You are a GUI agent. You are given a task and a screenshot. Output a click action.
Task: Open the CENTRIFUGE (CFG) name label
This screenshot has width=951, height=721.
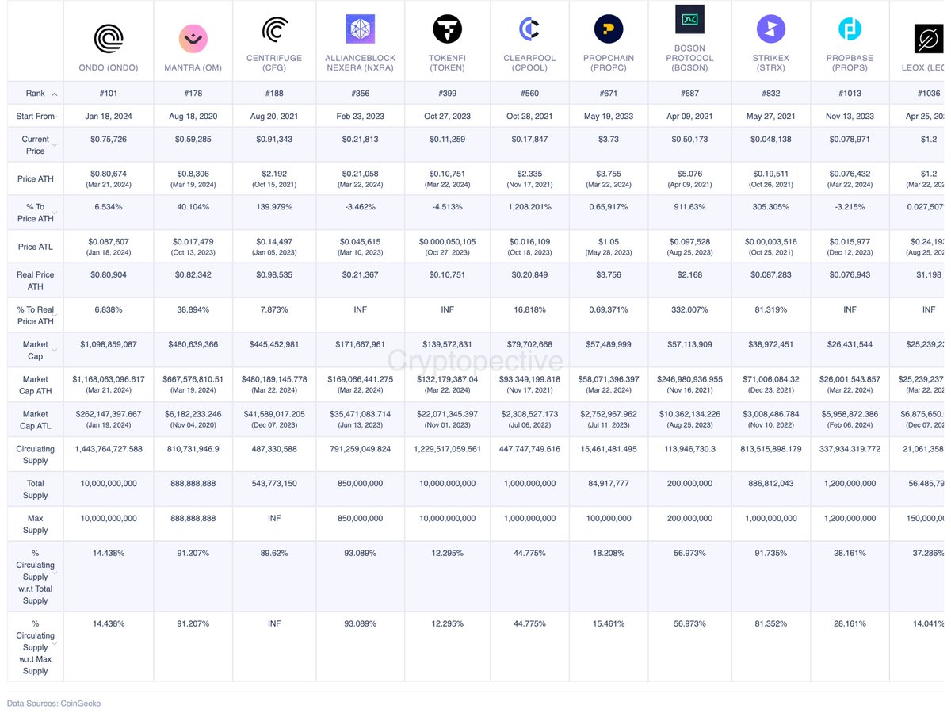coord(274,63)
